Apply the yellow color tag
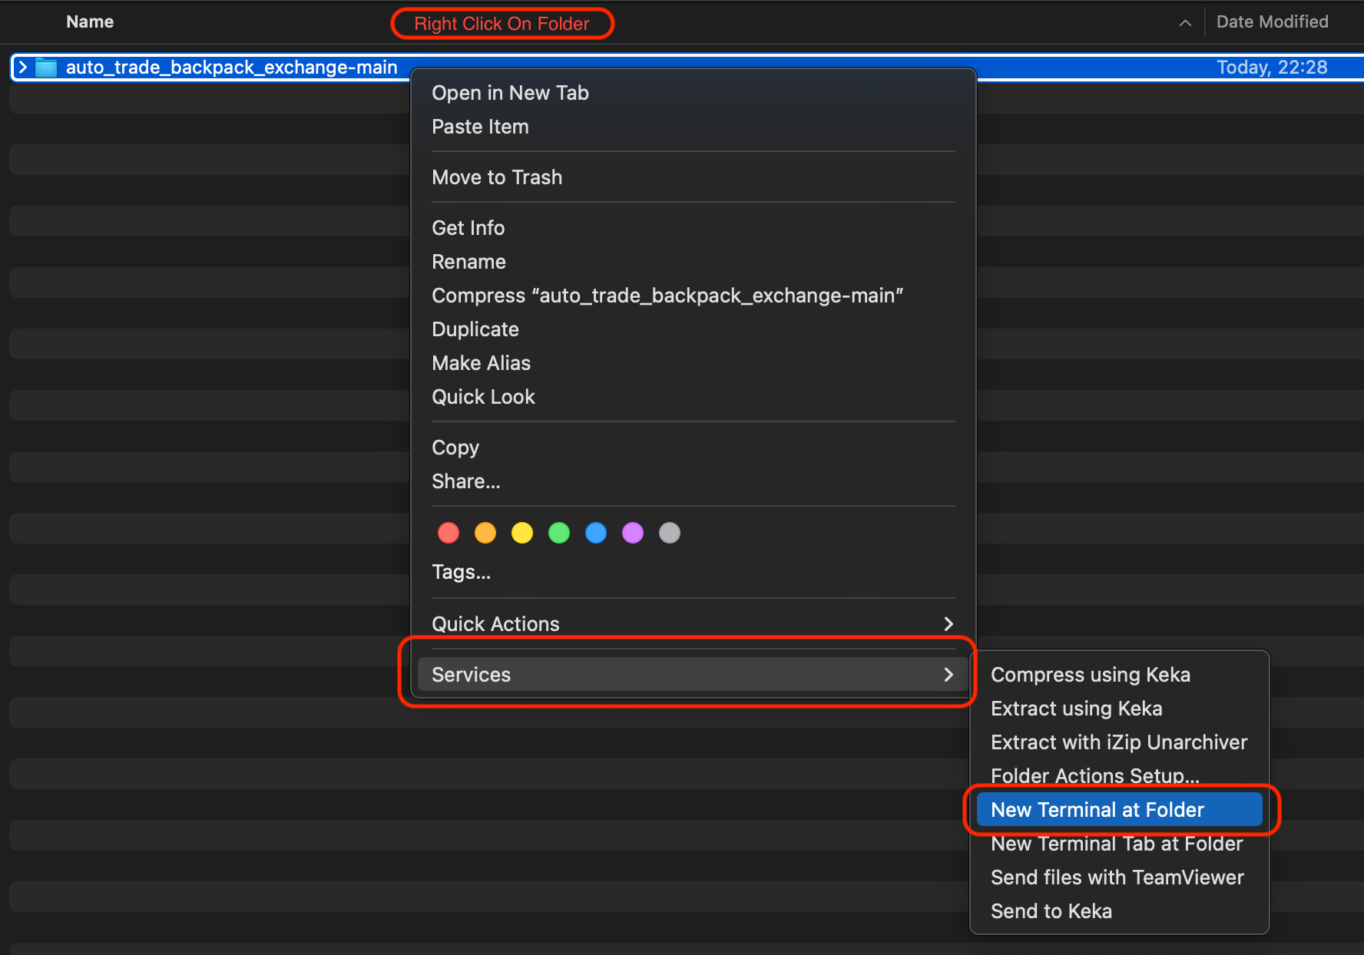The image size is (1364, 955). [522, 533]
